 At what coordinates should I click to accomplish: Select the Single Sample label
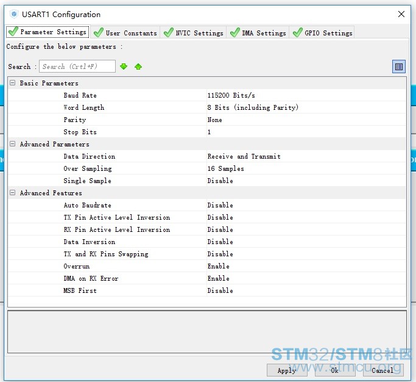87,181
